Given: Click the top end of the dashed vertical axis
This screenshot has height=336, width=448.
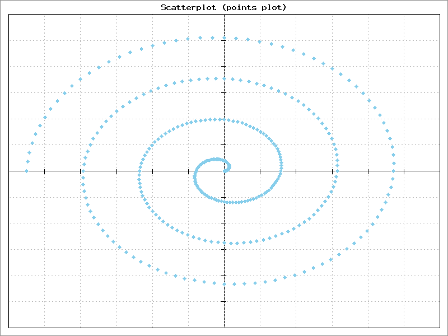Looking at the screenshot, I should [x=225, y=16].
